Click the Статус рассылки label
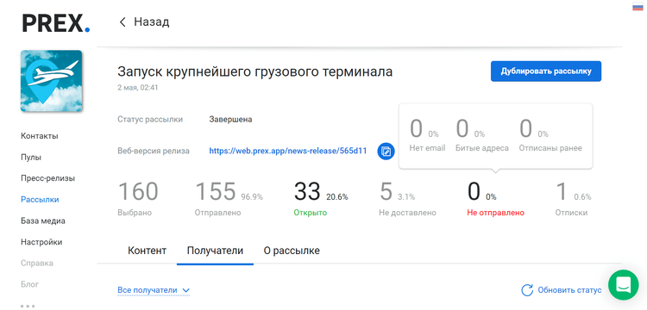 click(150, 120)
